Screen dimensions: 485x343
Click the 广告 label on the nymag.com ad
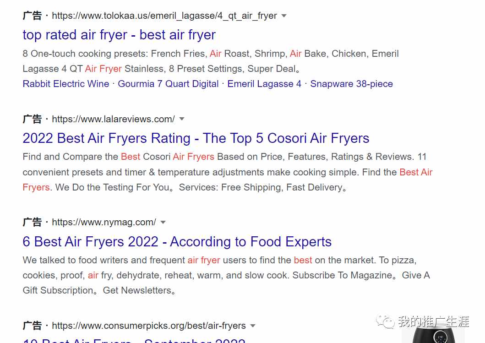click(32, 223)
